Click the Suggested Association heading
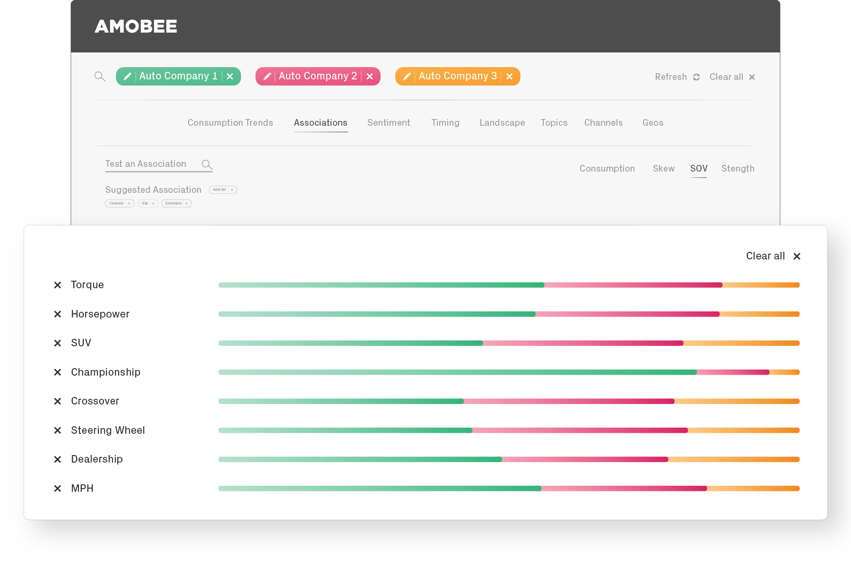851x567 pixels. [153, 189]
